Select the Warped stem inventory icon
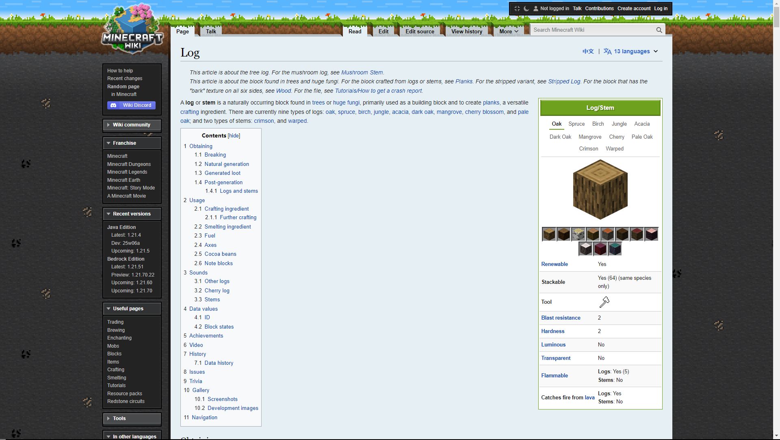Screen dimensions: 780x440 [x=615, y=249]
